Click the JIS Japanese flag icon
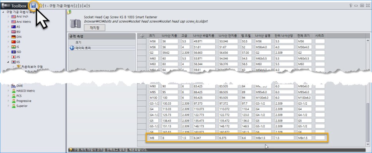The height and width of the screenshot is (153, 372). pyautogui.click(x=13, y=57)
